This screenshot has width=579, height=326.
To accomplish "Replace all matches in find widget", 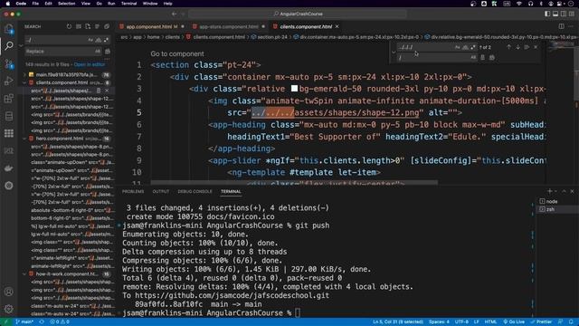I will (x=492, y=58).
